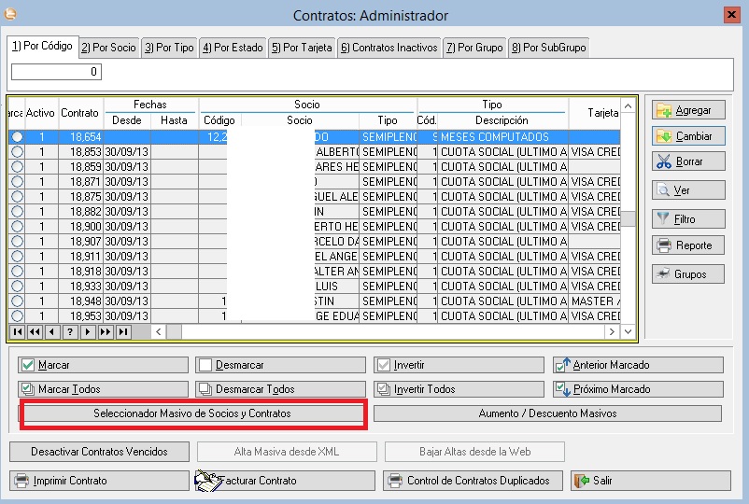Open the Filtro funnel filter
The image size is (749, 504).
690,219
